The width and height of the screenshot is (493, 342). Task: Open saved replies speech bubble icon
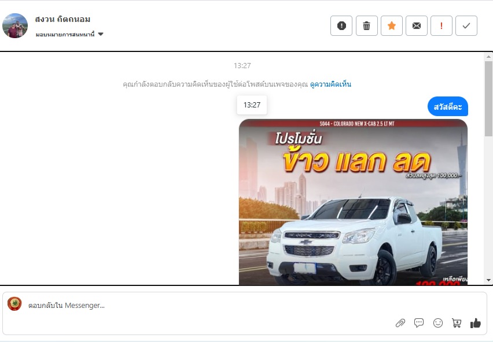(419, 323)
